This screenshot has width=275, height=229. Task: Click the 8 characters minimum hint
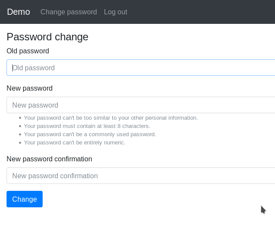(87, 126)
